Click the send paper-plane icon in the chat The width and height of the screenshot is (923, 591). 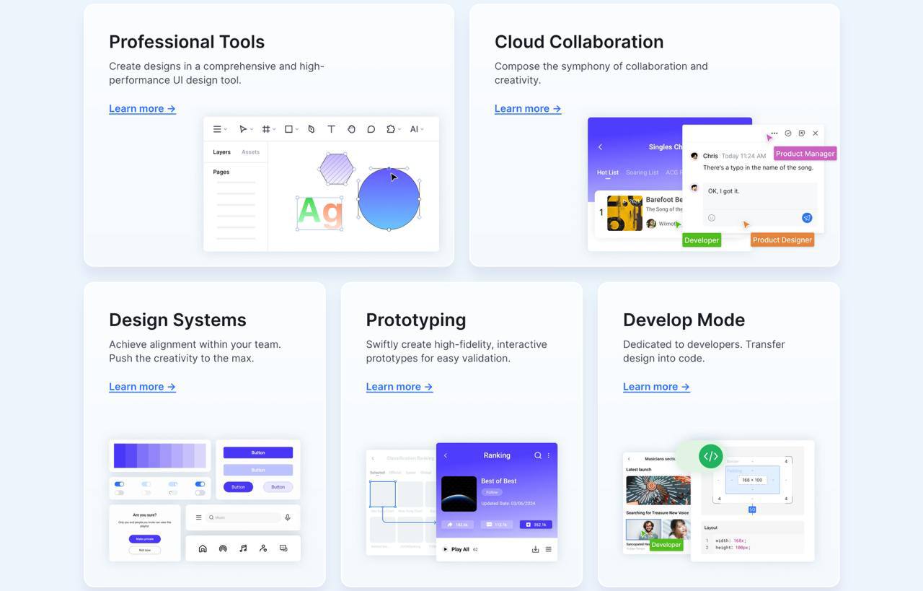click(x=806, y=217)
